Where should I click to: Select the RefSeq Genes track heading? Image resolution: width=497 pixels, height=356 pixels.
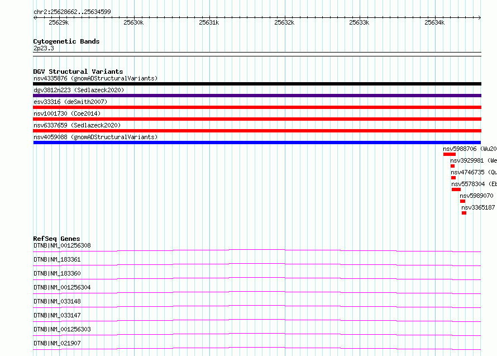tap(56, 239)
